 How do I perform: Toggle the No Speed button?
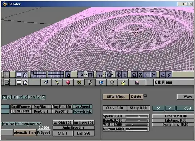point(82,107)
